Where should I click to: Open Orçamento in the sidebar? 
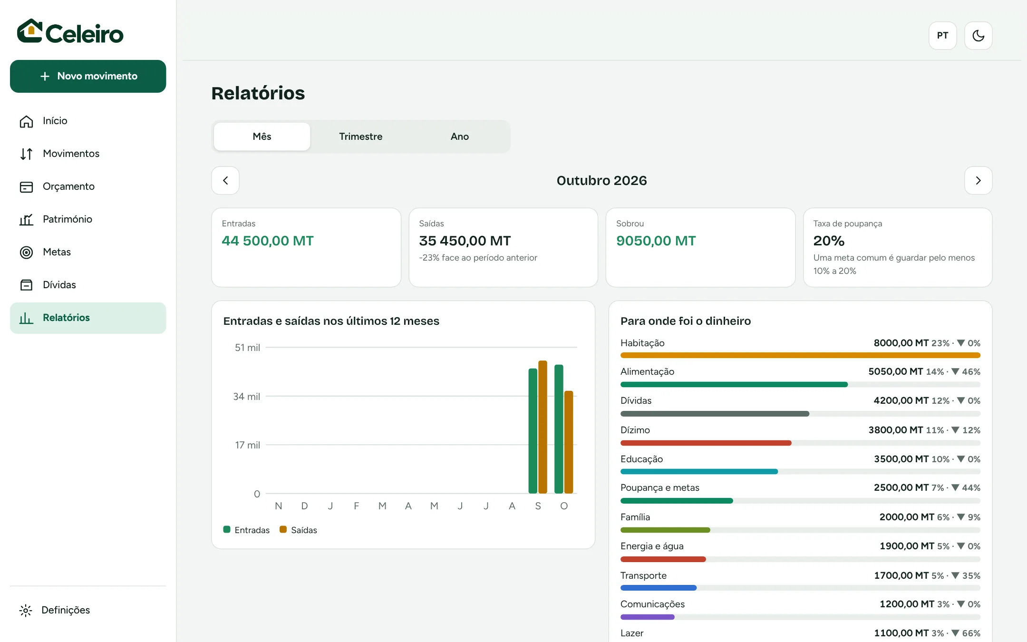click(x=88, y=187)
